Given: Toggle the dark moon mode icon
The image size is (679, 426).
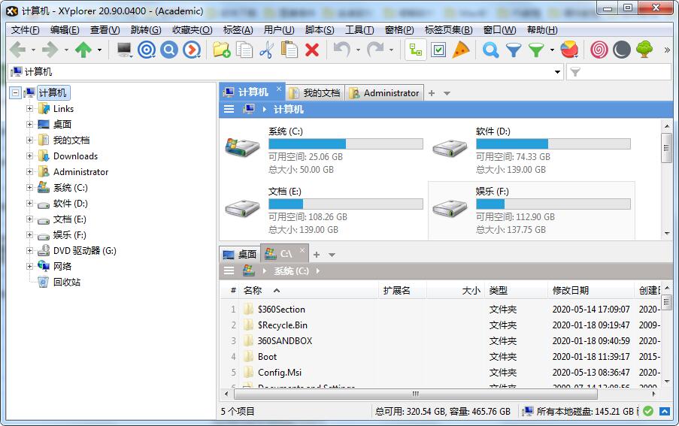Looking at the screenshot, I should 621,50.
